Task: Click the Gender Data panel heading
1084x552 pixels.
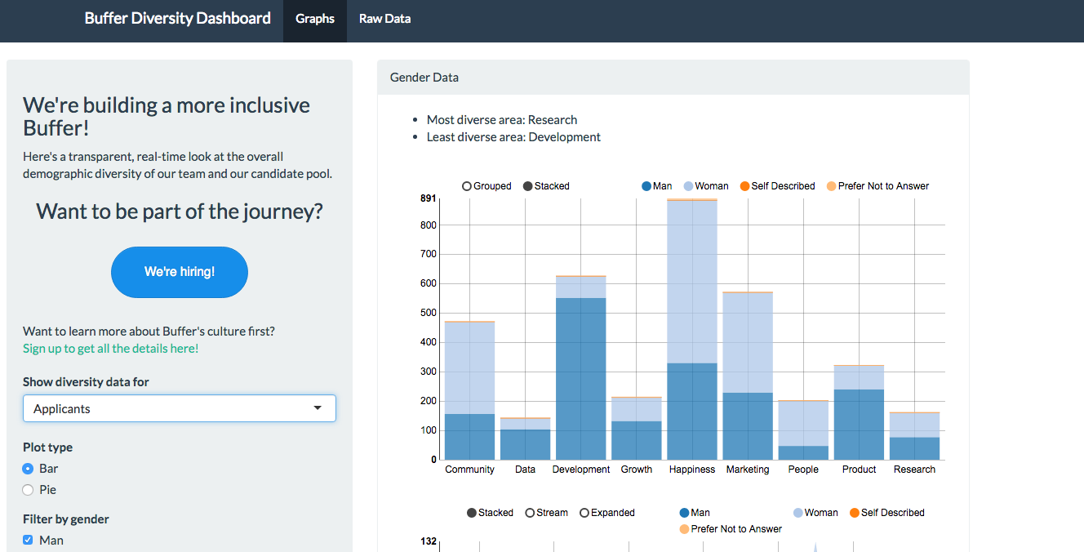Action: 424,78
